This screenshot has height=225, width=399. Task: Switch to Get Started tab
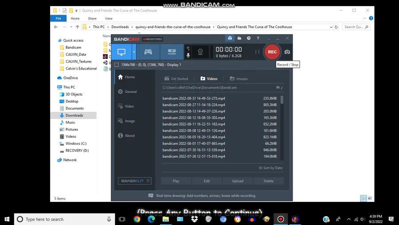(176, 78)
